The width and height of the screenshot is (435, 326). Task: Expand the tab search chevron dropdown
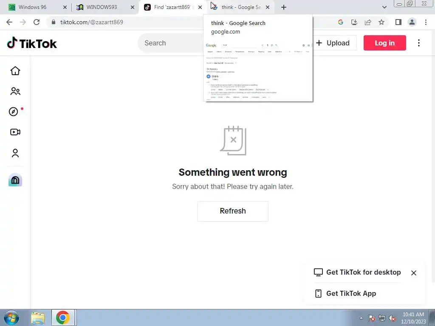pos(384,7)
